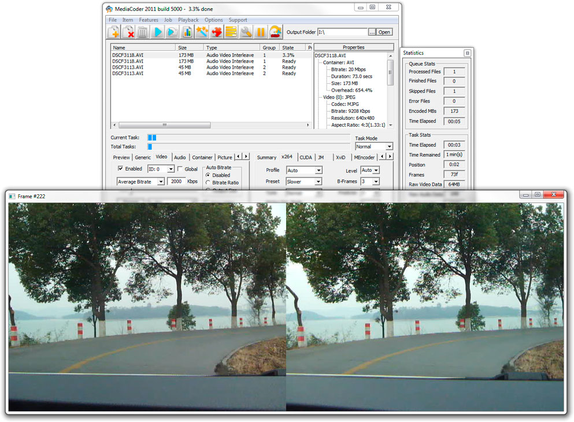The image size is (574, 422).
Task: Open the ID: 0 dropdown
Action: tap(171, 169)
